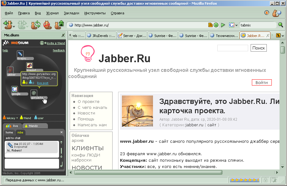Open the Закладки menu
This screenshot has width=287, height=186.
tap(71, 13)
